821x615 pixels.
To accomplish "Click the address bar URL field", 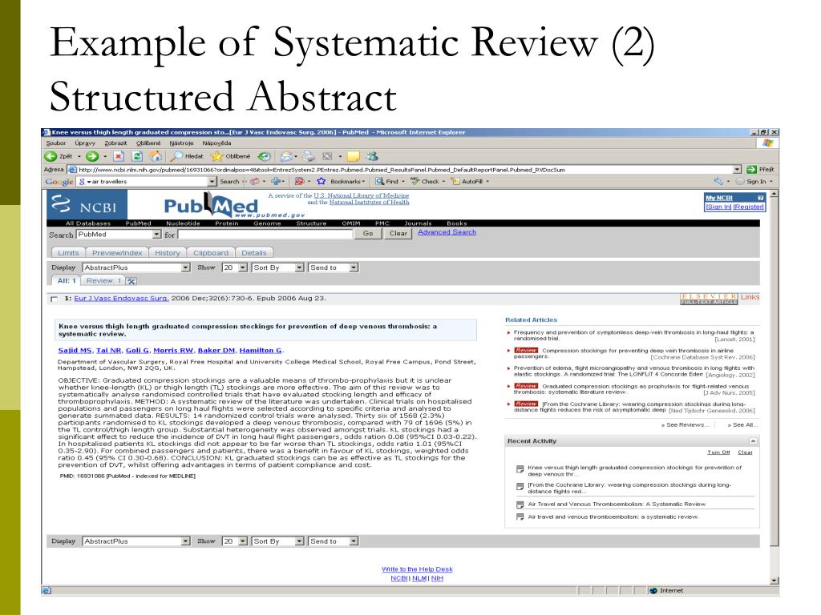I will (401, 170).
